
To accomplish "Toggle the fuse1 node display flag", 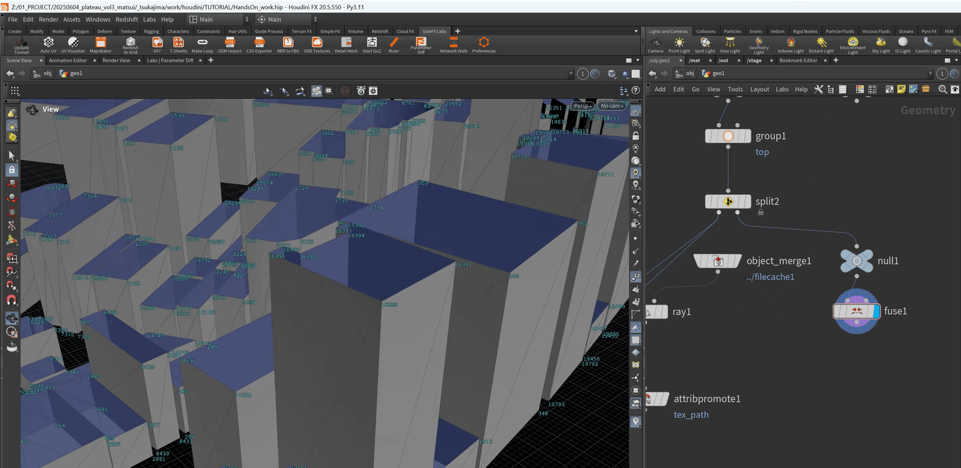I will pyautogui.click(x=876, y=311).
